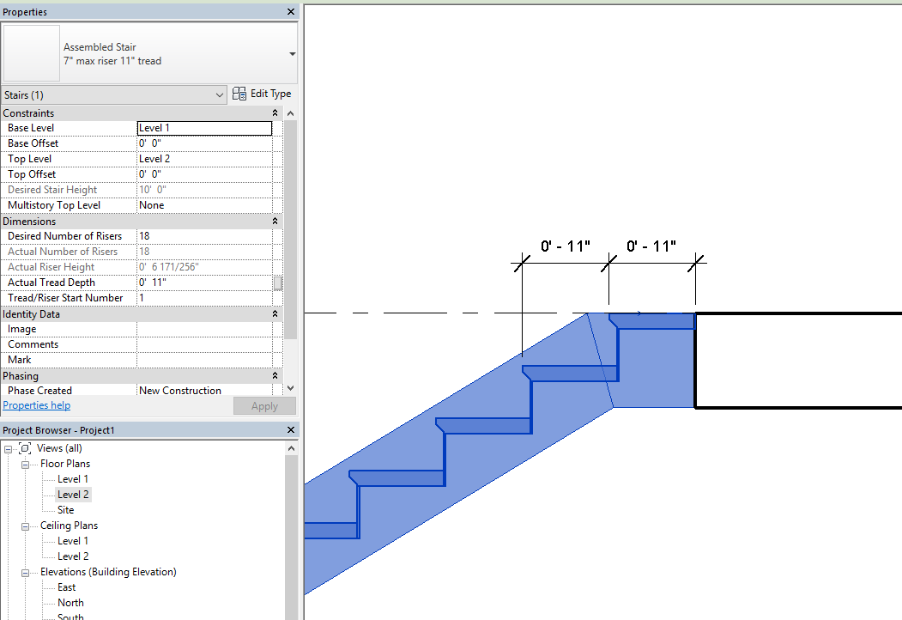Click the left 0' - 11" dimension text
Viewport: 902px width, 620px height.
566,246
